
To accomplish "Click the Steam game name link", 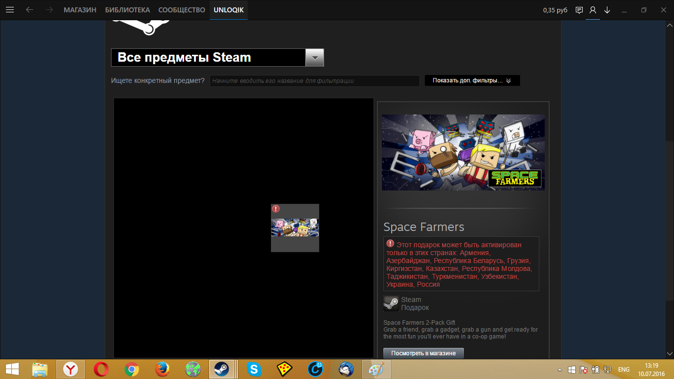I will [x=411, y=300].
